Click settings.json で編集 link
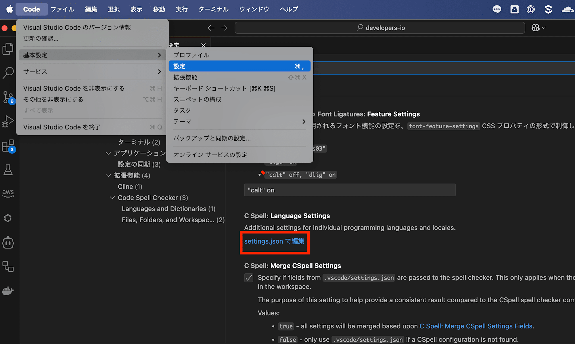Screen dimensions: 575x344 (x=274, y=241)
